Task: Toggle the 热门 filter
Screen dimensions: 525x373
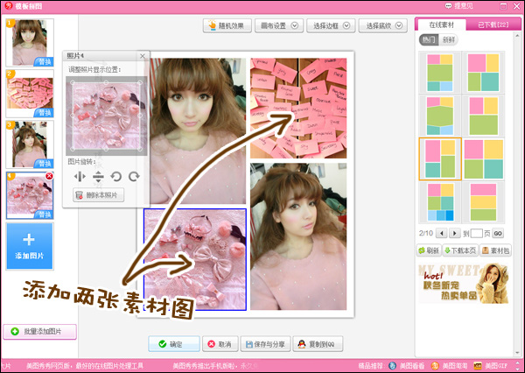Action: [x=428, y=39]
